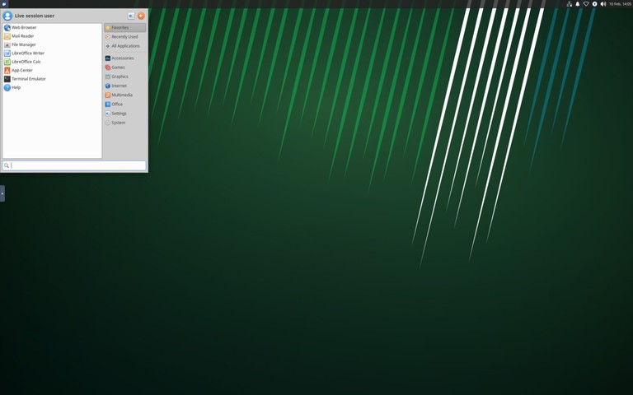Launch Web Browser from favorites
Viewport: 633px width, 395px height.
[x=52, y=27]
